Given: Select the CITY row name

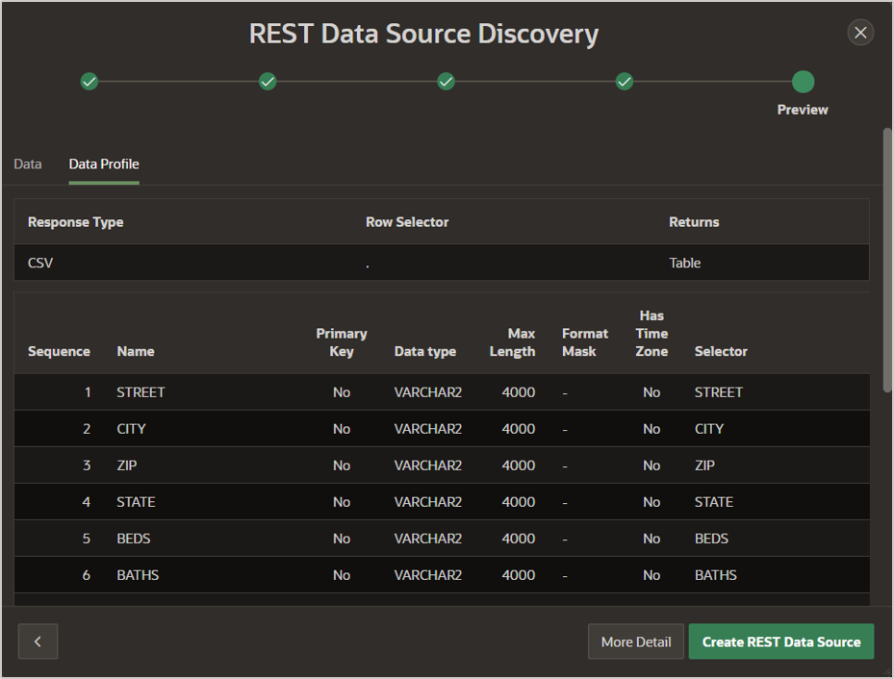Looking at the screenshot, I should 132,429.
